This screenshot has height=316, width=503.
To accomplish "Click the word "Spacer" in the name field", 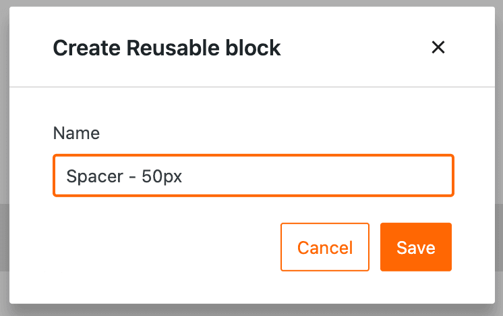I will [94, 176].
